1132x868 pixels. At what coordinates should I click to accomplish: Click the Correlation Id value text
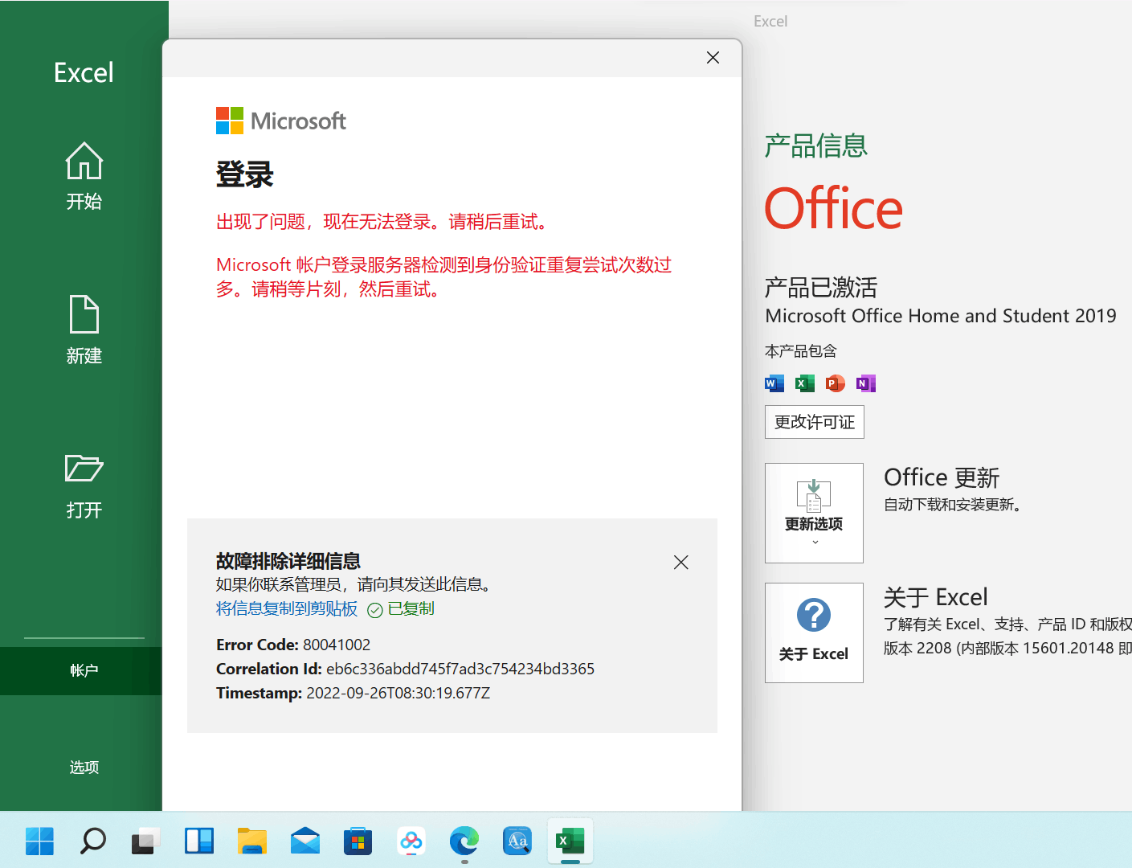[460, 669]
